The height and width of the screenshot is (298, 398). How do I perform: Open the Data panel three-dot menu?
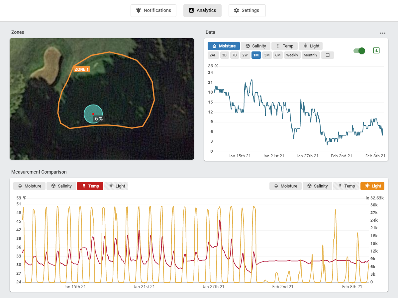pyautogui.click(x=382, y=33)
